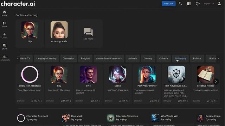This screenshot has width=225, height=126.
Task: Open the Creative Helper character card
Action: point(205,84)
